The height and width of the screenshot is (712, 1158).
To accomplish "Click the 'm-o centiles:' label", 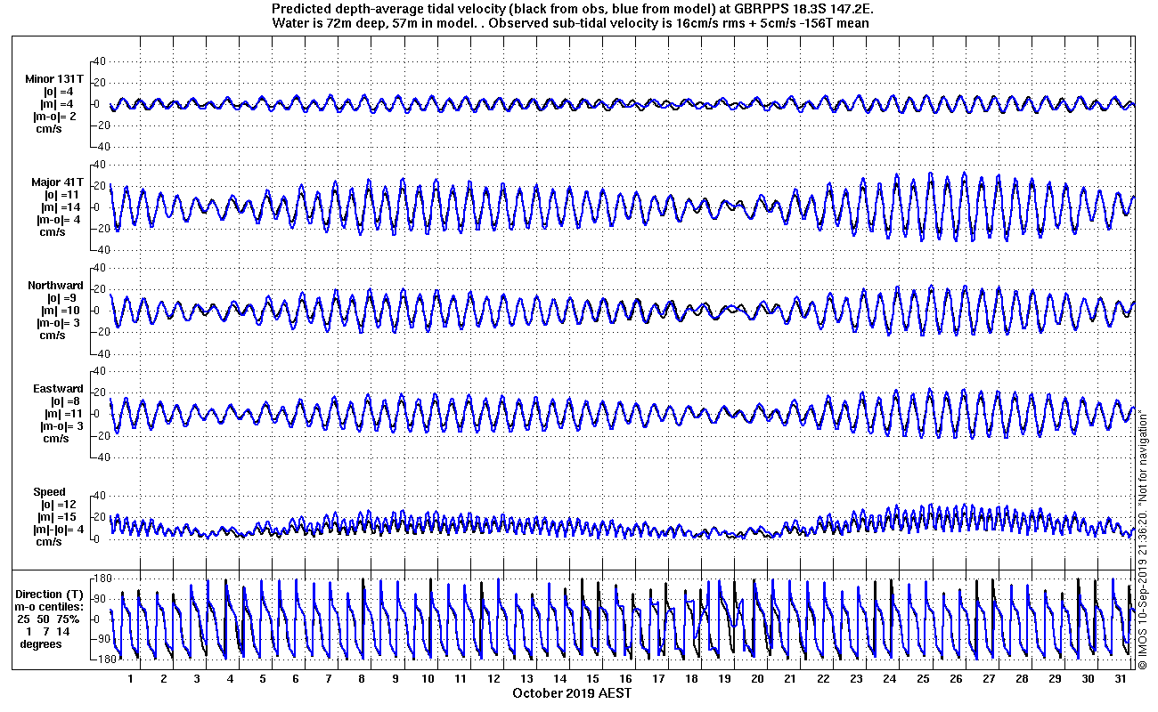I will coord(49,606).
